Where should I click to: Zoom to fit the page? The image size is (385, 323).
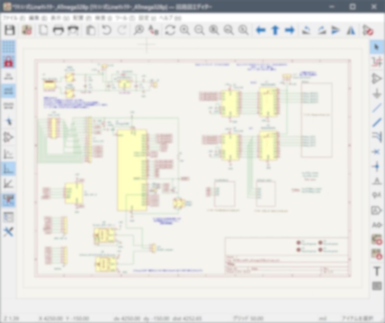point(214,30)
